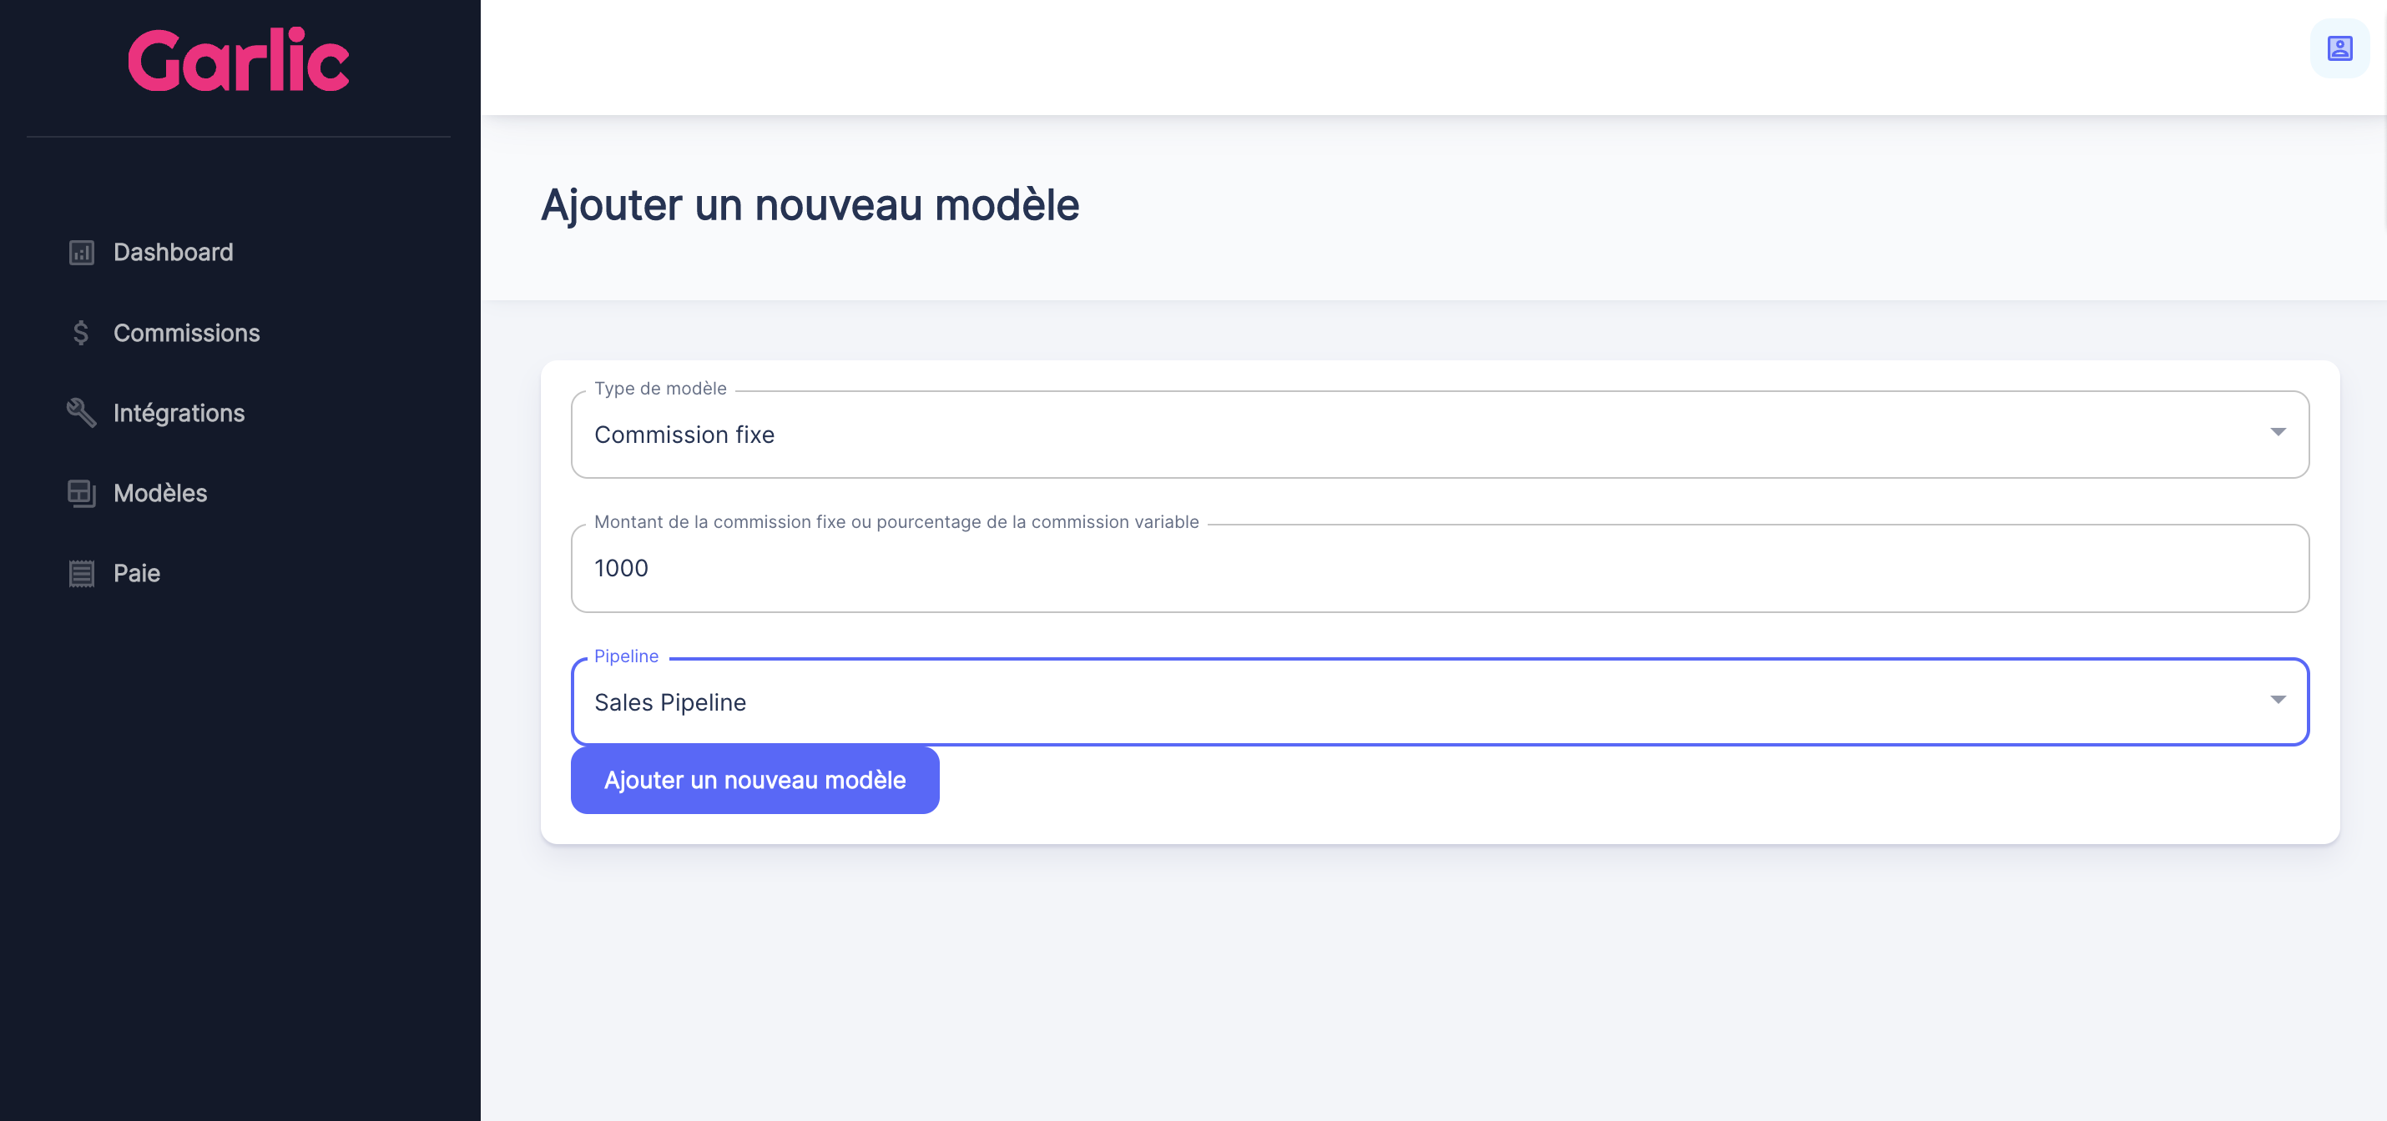Select the Dashboard bar chart icon
Image resolution: width=2387 pixels, height=1121 pixels.
82,252
